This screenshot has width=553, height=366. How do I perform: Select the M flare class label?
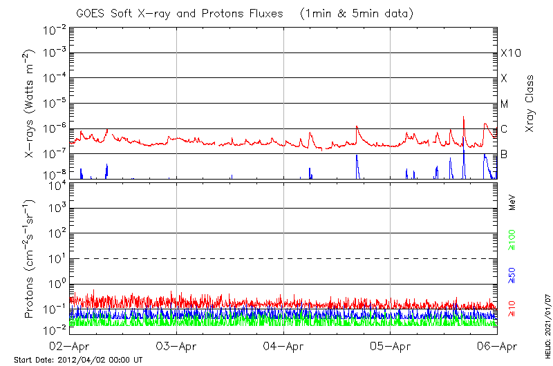(505, 104)
